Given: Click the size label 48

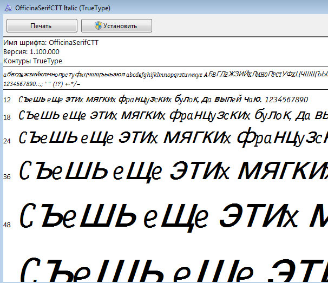Looking at the screenshot, I should 7,225.
